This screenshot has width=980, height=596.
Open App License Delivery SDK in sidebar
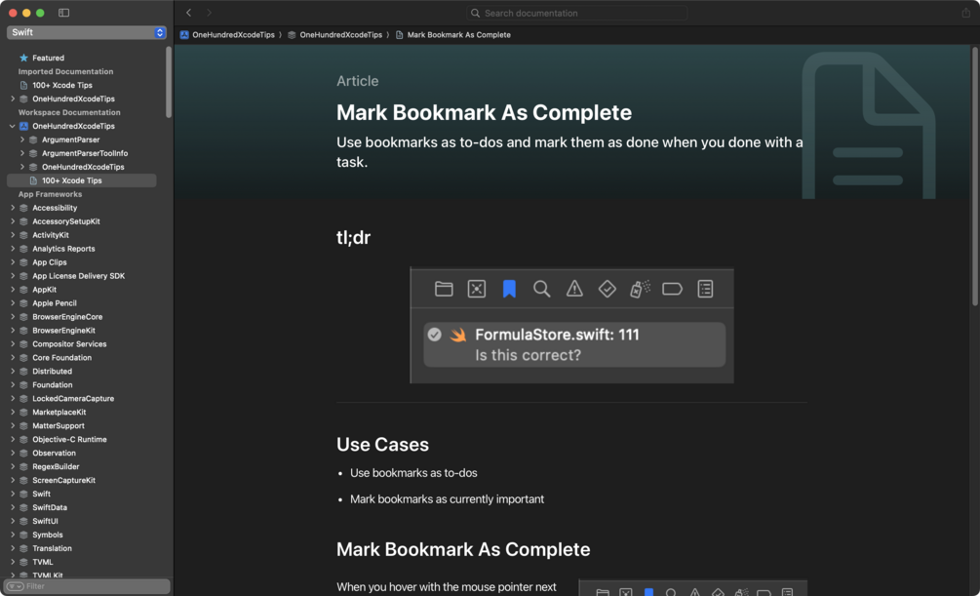point(79,276)
